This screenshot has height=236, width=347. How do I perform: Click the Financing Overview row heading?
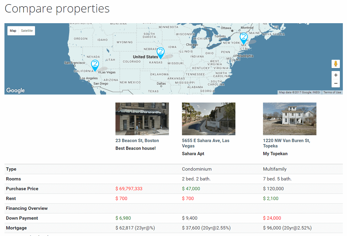coord(27,208)
